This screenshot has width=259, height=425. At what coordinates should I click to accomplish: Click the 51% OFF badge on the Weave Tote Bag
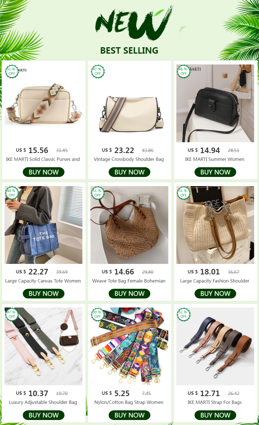[x=98, y=193]
